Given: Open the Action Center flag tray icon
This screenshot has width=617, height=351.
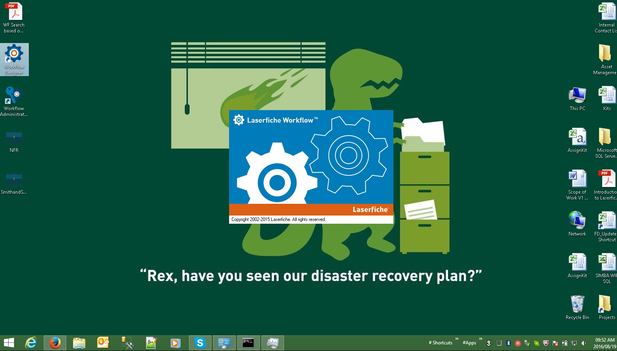Looking at the screenshot, I should pos(555,343).
